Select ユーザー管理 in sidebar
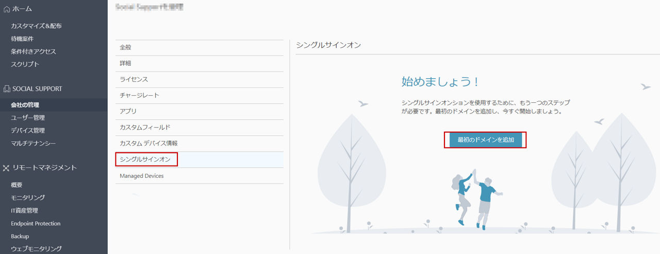 pos(28,117)
